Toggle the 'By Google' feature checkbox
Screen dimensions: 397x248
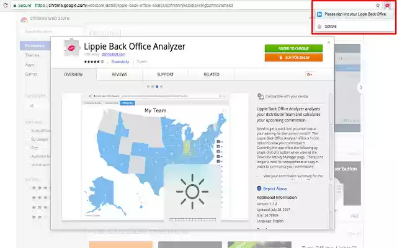(28, 139)
